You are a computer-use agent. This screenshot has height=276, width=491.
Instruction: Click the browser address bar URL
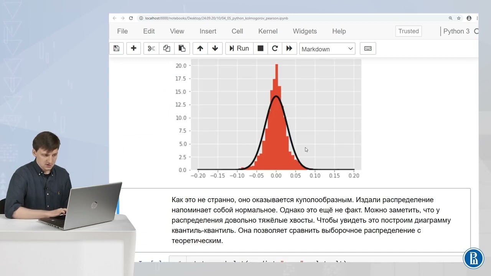(216, 18)
